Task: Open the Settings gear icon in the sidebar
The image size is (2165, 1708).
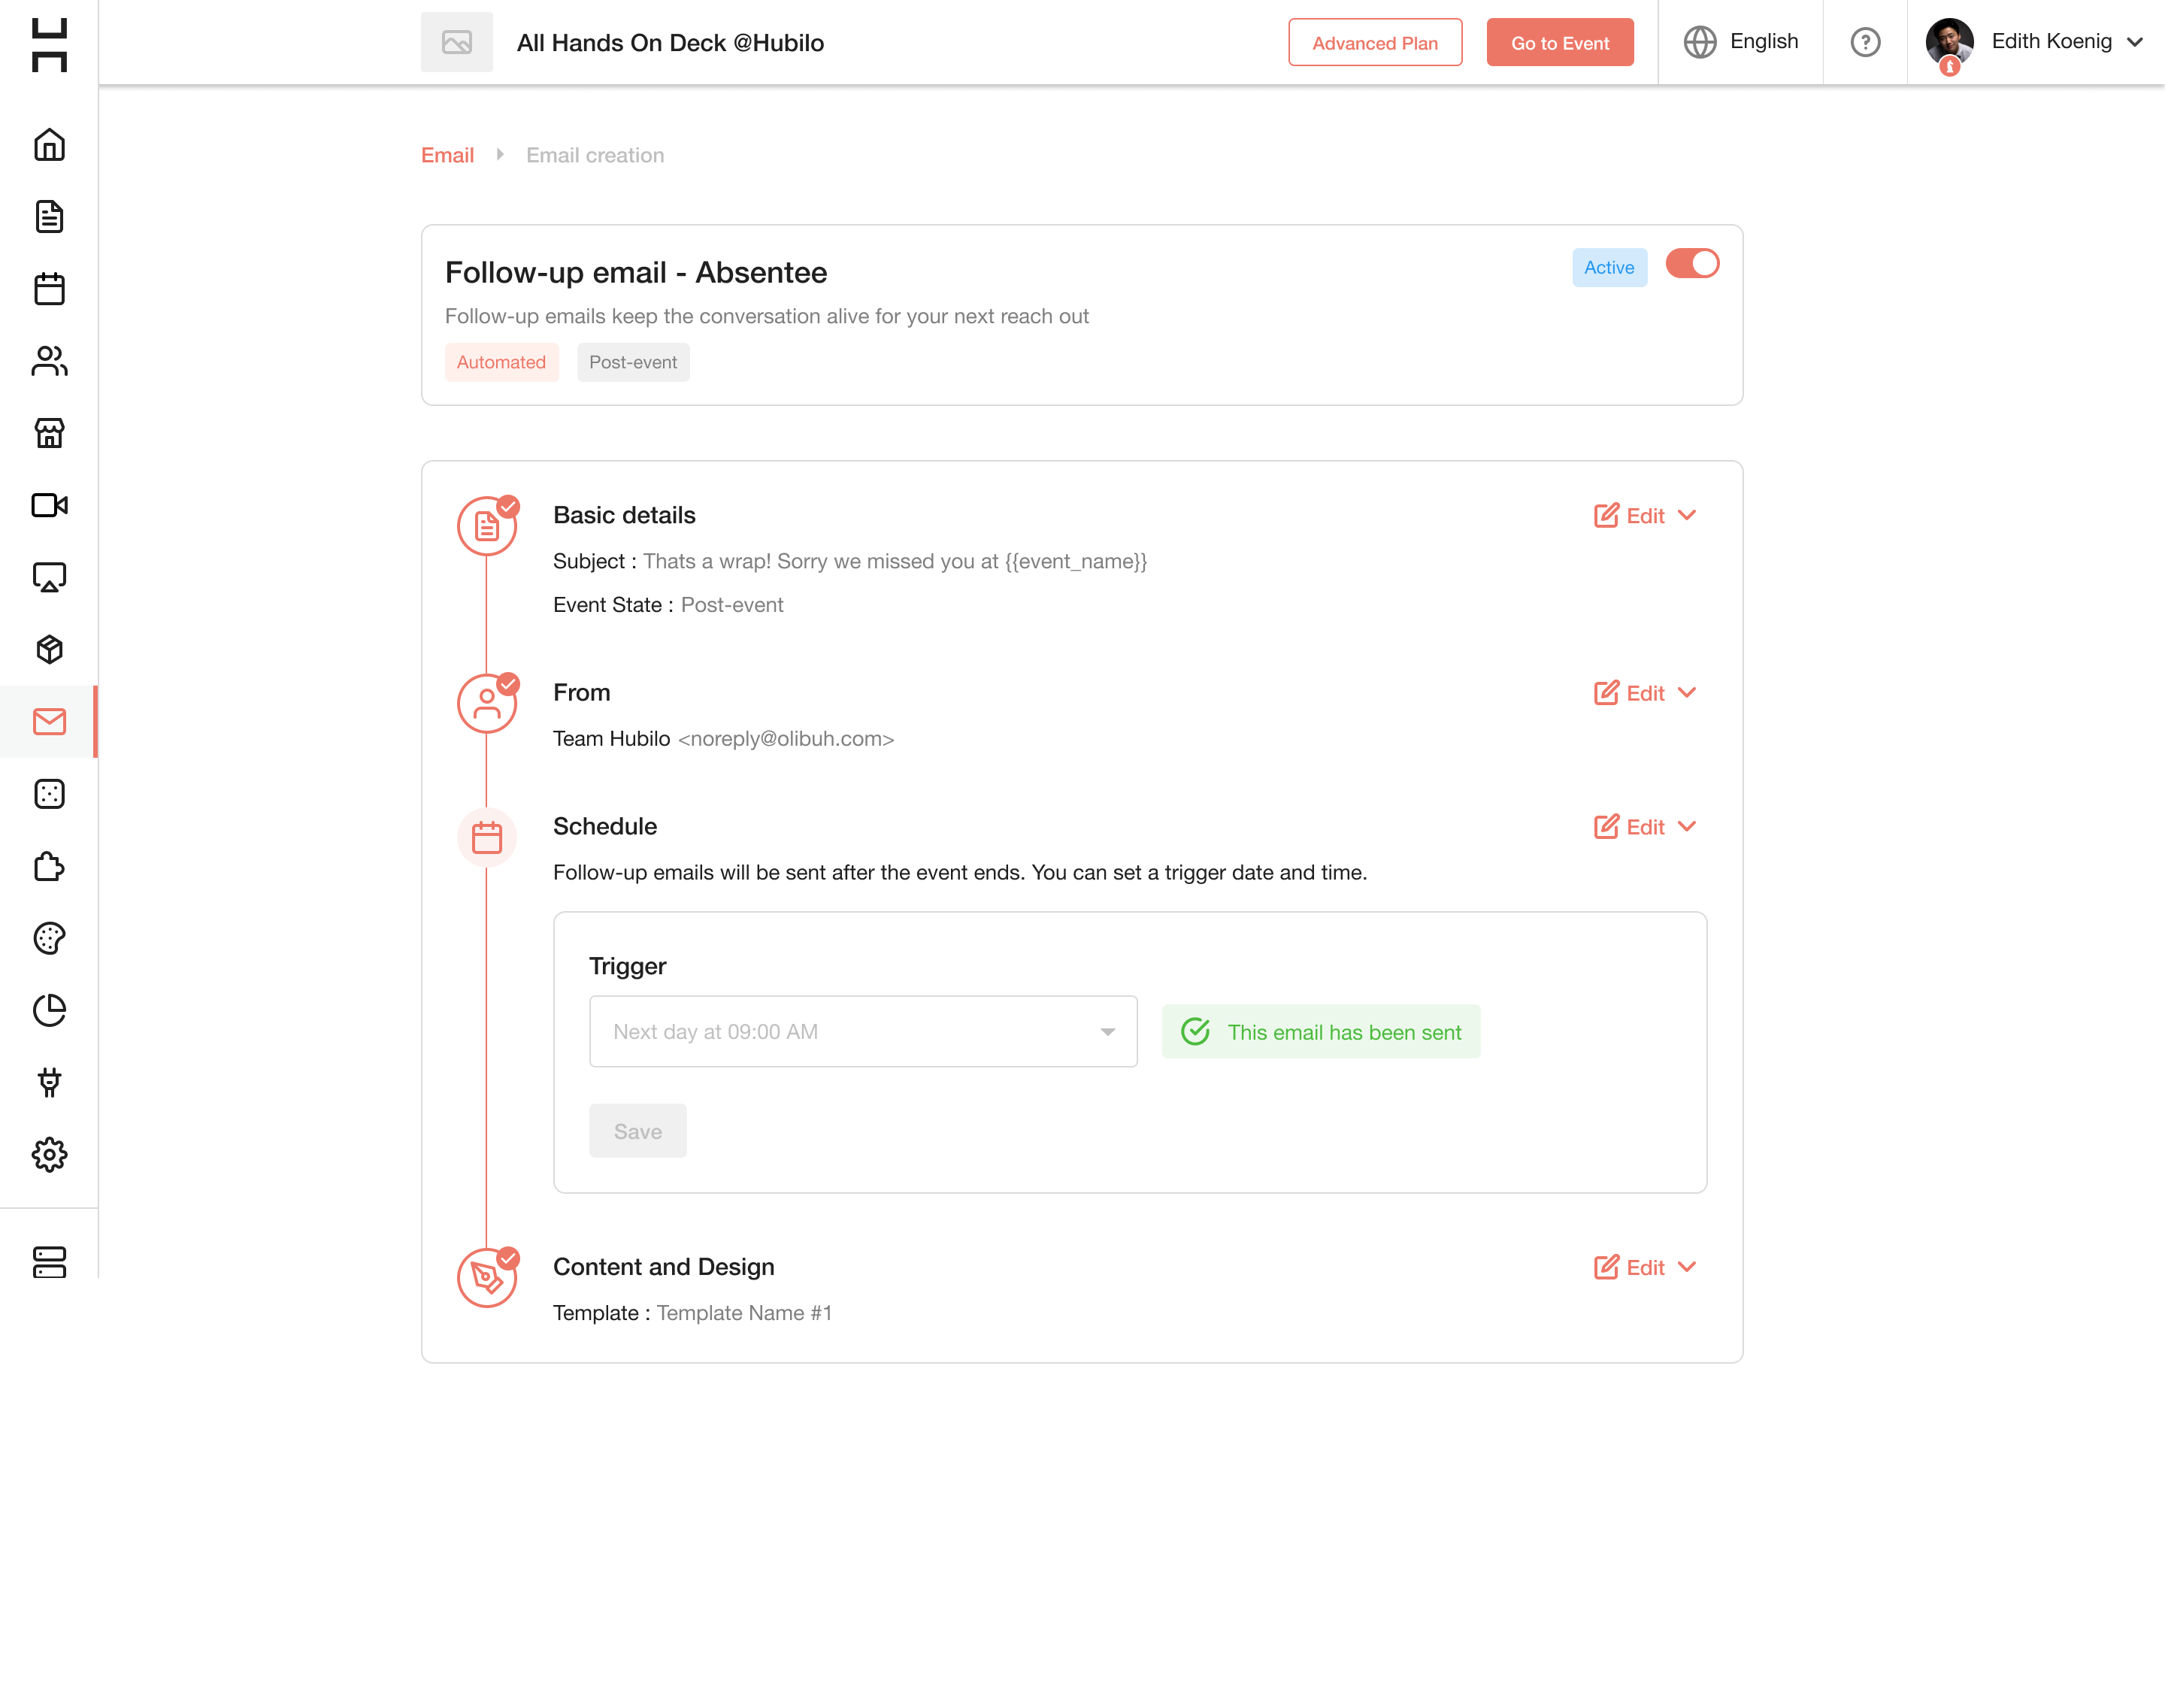Action: point(49,1155)
